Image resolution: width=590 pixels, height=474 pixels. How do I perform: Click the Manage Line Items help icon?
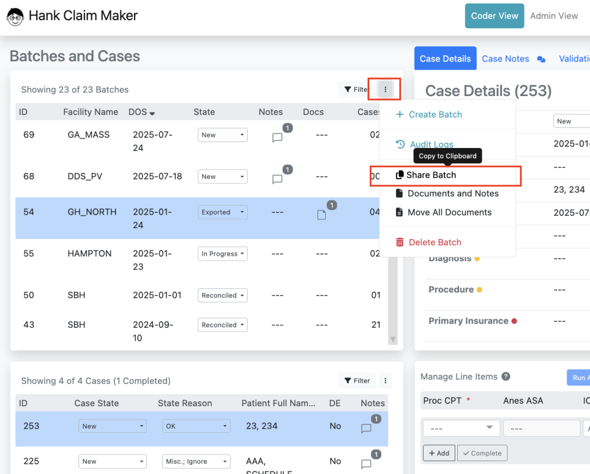point(506,376)
